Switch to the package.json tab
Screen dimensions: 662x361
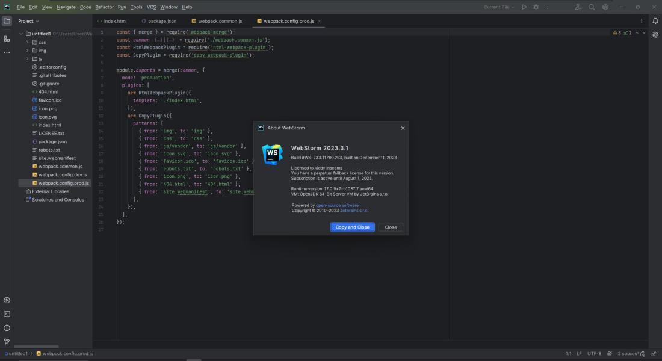pyautogui.click(x=159, y=21)
